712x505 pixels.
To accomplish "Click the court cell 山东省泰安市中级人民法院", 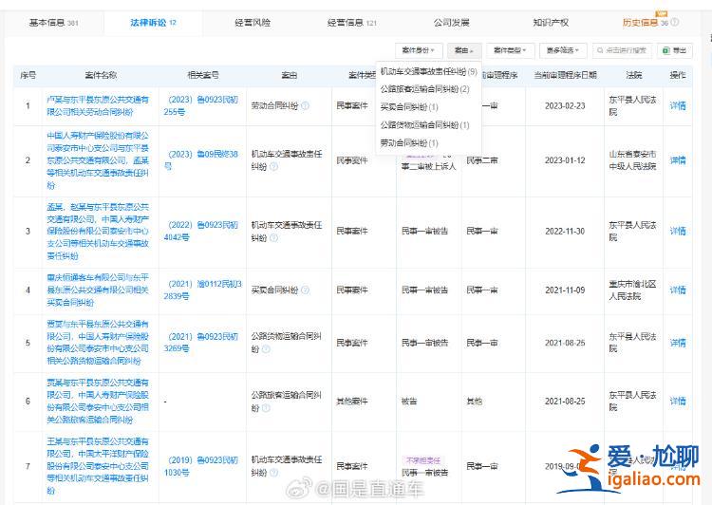I will click(x=632, y=160).
